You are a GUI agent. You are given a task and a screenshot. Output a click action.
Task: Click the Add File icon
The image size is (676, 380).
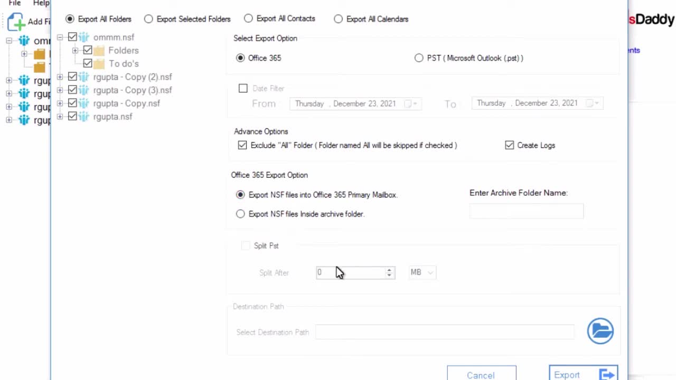click(16, 22)
